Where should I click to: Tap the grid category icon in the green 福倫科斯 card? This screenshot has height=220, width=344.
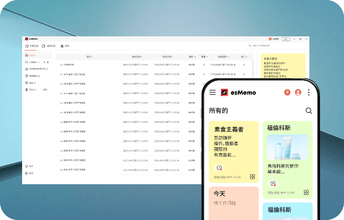click(x=306, y=193)
